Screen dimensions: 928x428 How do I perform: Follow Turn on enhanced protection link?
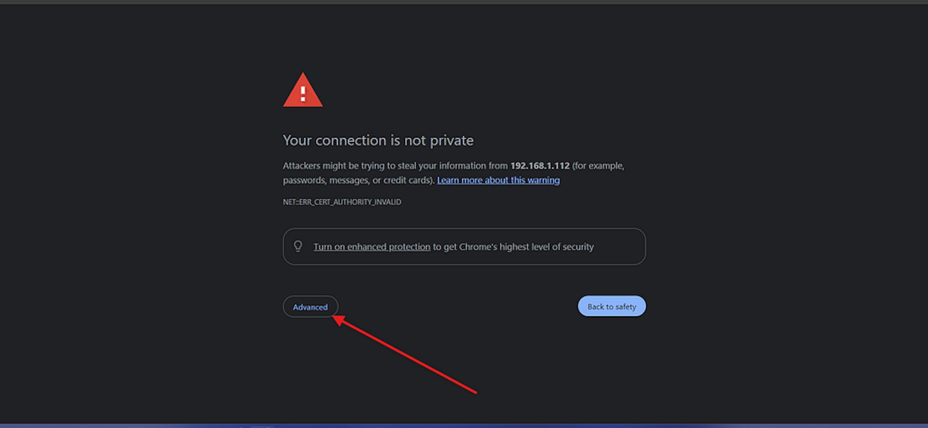[x=372, y=247]
